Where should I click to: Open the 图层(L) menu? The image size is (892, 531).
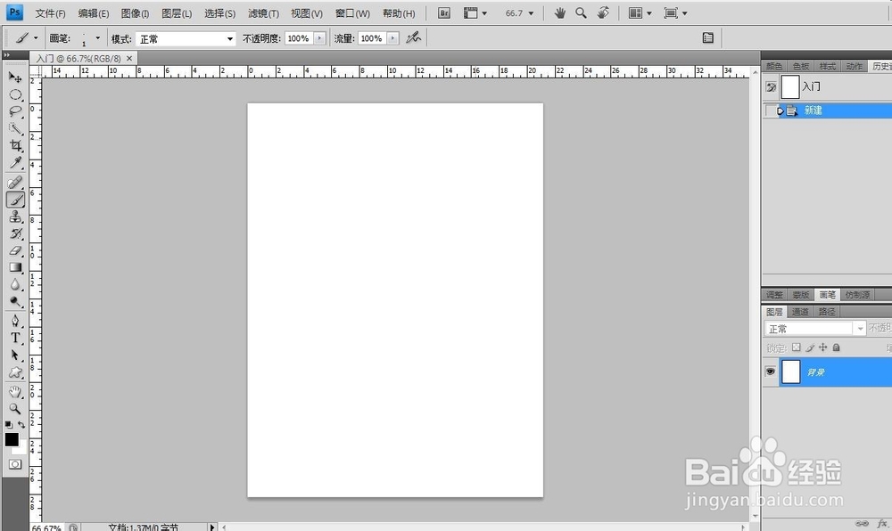[177, 13]
